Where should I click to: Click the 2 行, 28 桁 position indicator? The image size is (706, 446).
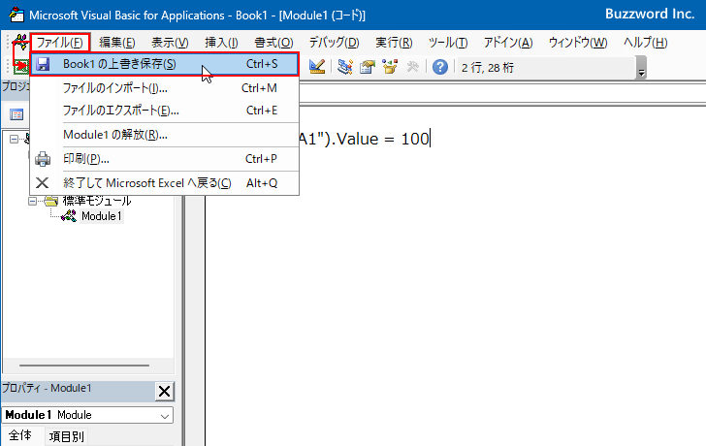(487, 68)
